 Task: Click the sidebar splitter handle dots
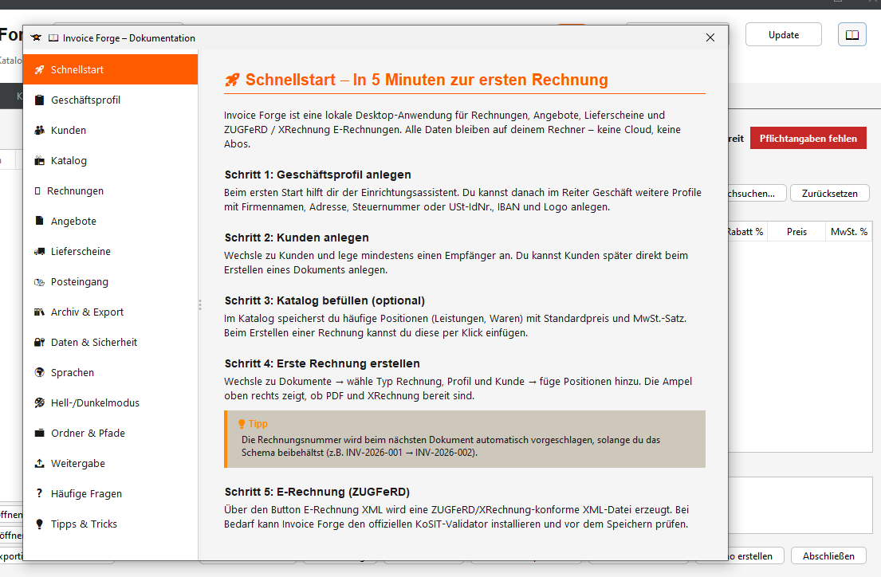coord(200,305)
